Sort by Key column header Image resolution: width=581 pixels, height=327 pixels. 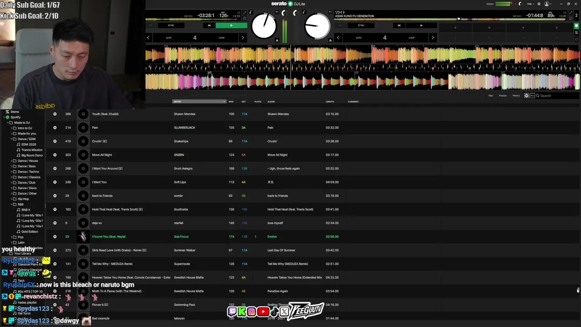(x=244, y=101)
